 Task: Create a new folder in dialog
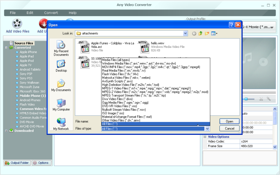click(207, 34)
